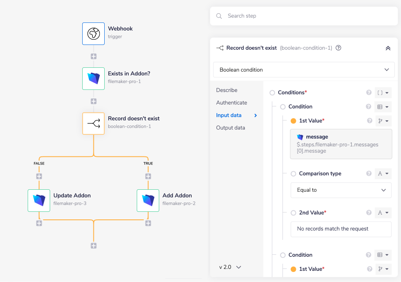Toggle the Comparison type radio circle

pos(294,174)
